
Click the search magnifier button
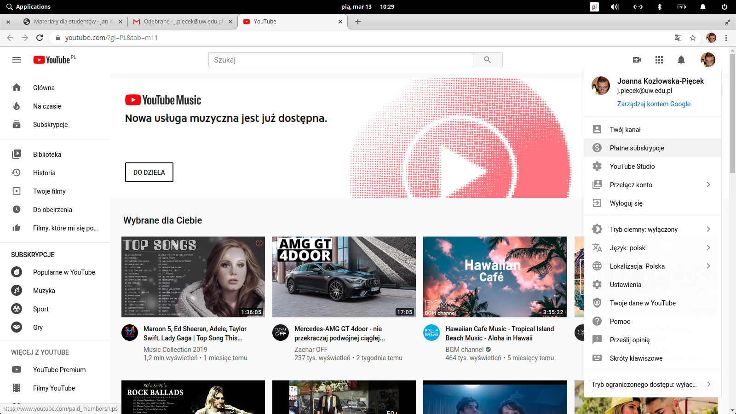click(x=488, y=60)
